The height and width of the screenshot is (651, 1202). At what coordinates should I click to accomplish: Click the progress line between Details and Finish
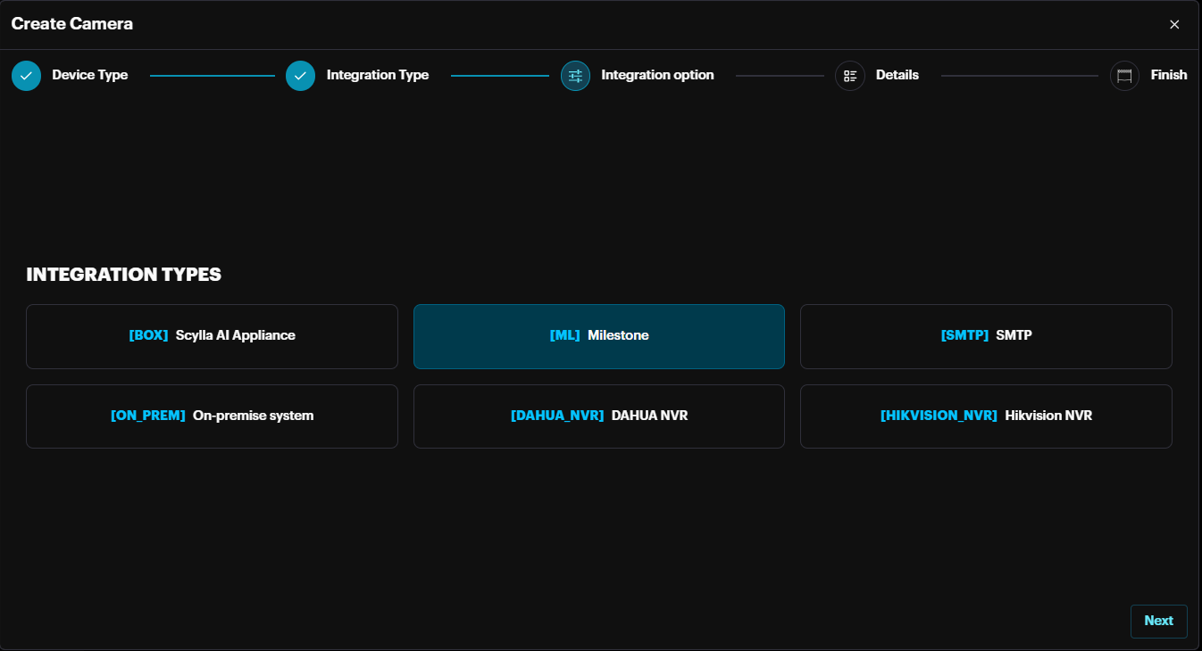click(x=1019, y=76)
